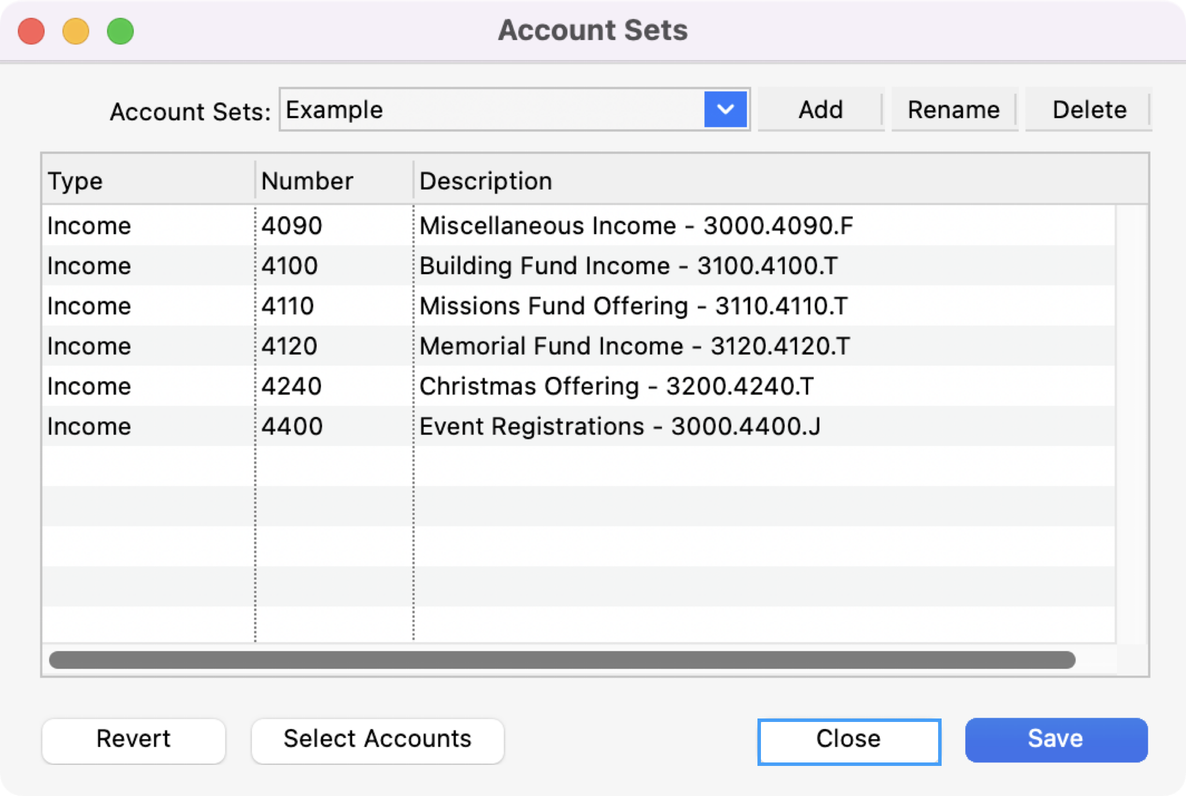Sort by the Number column header
This screenshot has width=1186, height=796.
click(x=333, y=181)
